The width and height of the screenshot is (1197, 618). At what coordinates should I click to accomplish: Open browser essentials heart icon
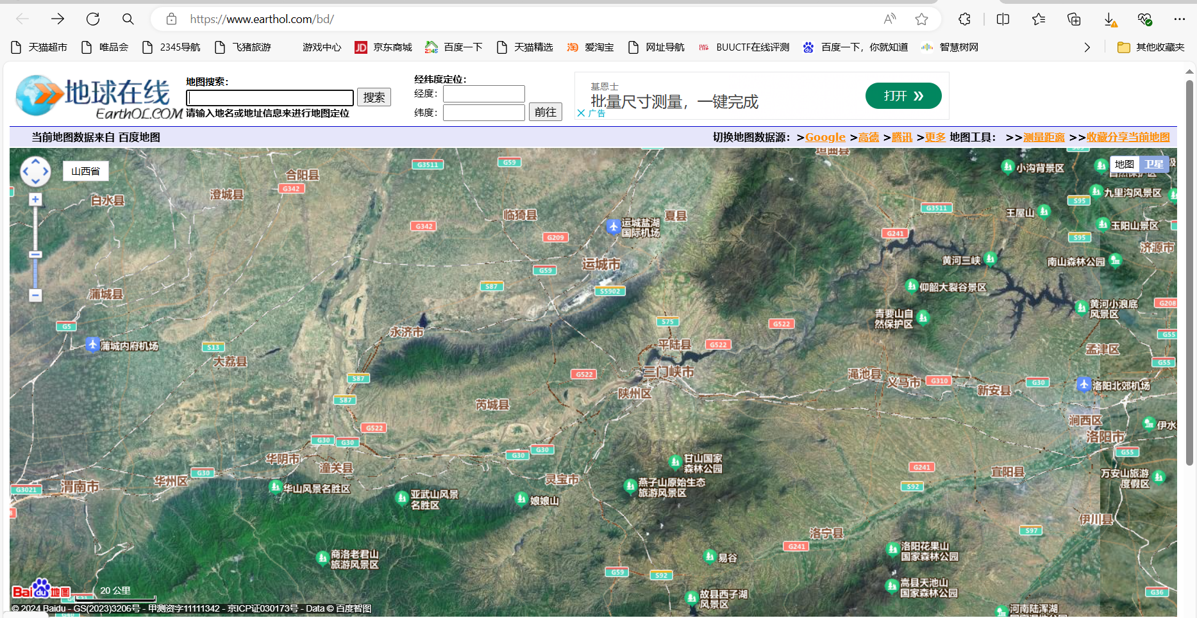[x=1145, y=19]
